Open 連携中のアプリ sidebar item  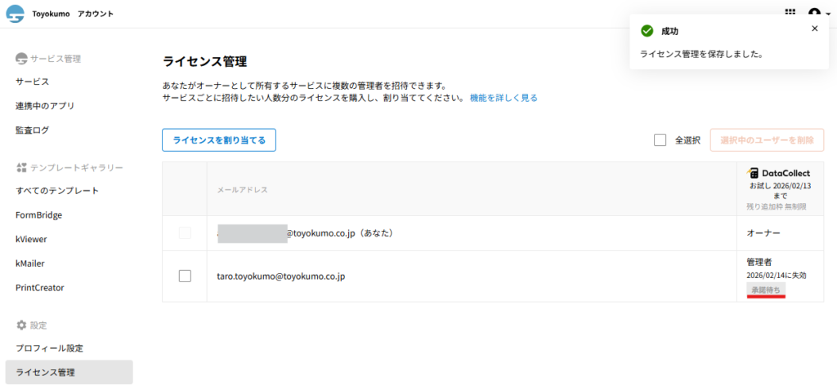tap(45, 106)
